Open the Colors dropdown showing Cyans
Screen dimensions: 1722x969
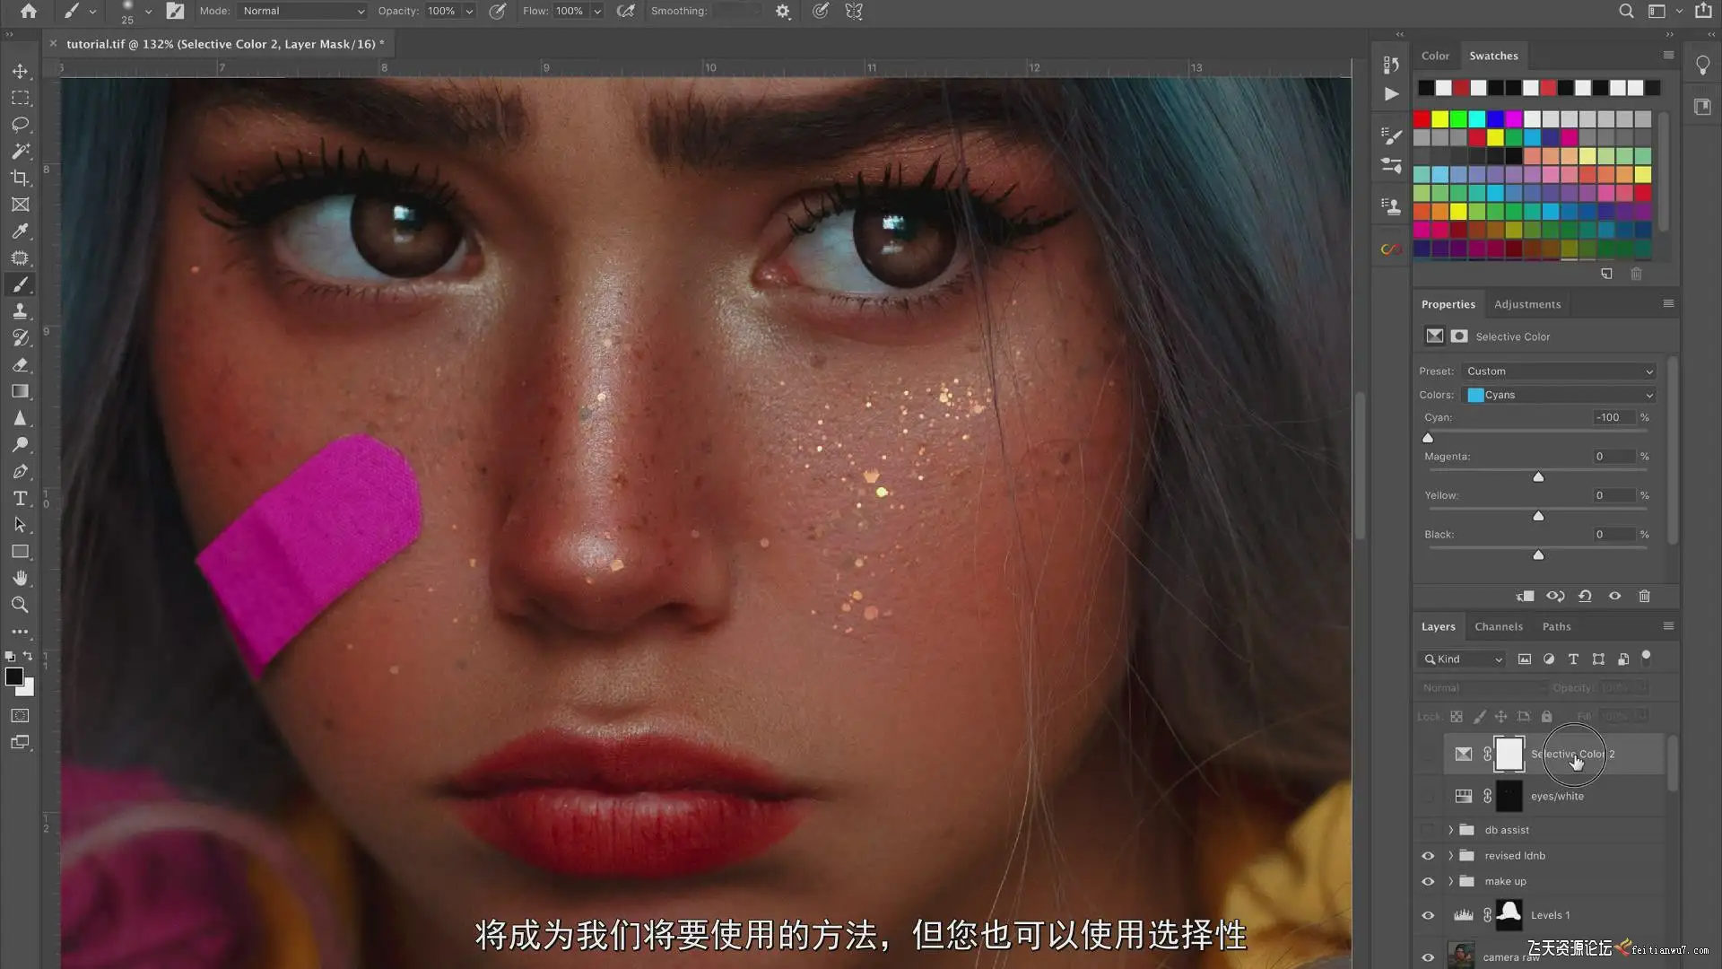(1560, 395)
